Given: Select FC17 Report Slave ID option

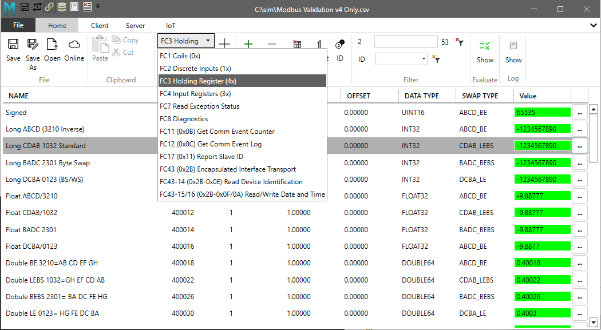Looking at the screenshot, I should pos(242,157).
